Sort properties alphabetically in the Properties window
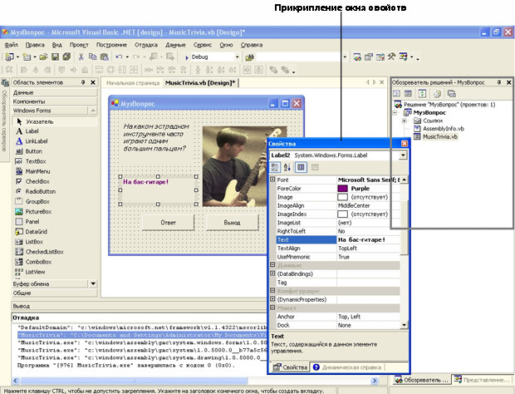 point(287,167)
